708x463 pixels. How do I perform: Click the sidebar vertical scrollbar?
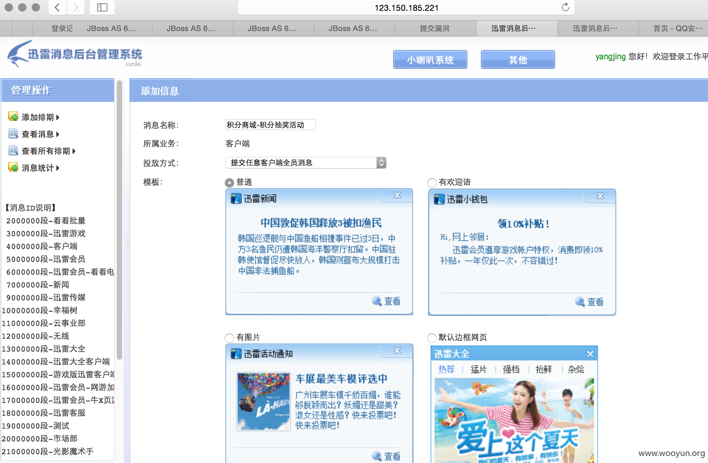pyautogui.click(x=119, y=220)
